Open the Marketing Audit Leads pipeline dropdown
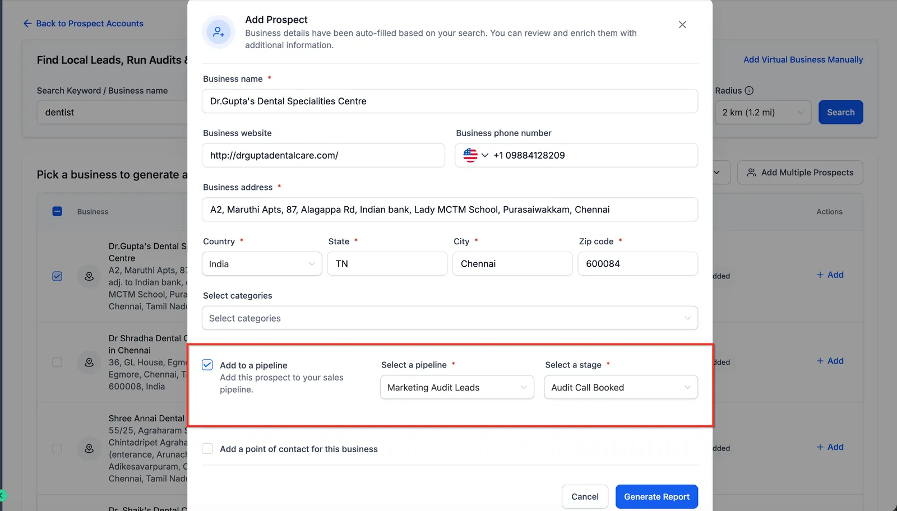Viewport: 897px width, 511px height. click(457, 387)
